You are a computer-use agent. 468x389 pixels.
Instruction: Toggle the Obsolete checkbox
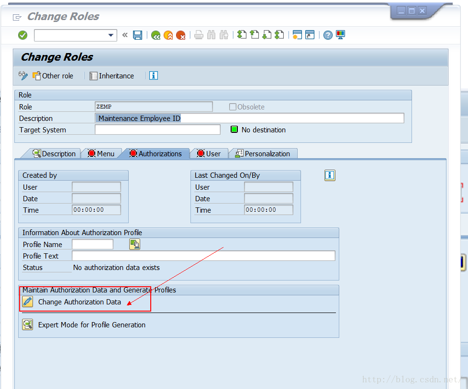pyautogui.click(x=233, y=107)
